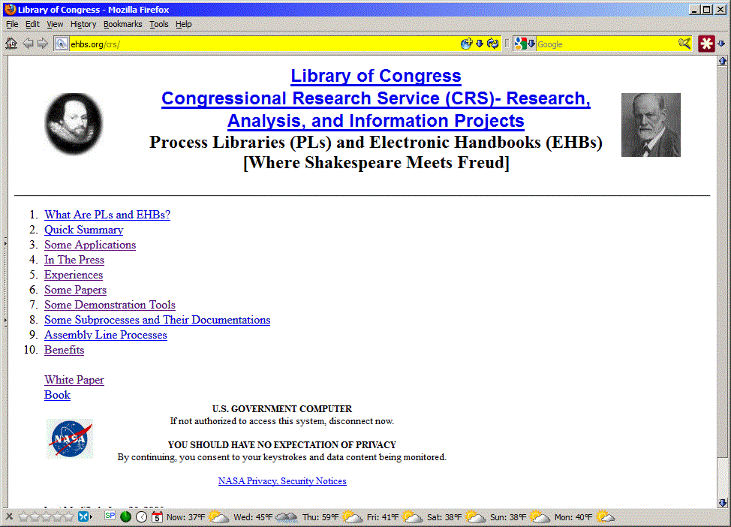Open the In The Press link
This screenshot has width=731, height=527.
click(74, 260)
